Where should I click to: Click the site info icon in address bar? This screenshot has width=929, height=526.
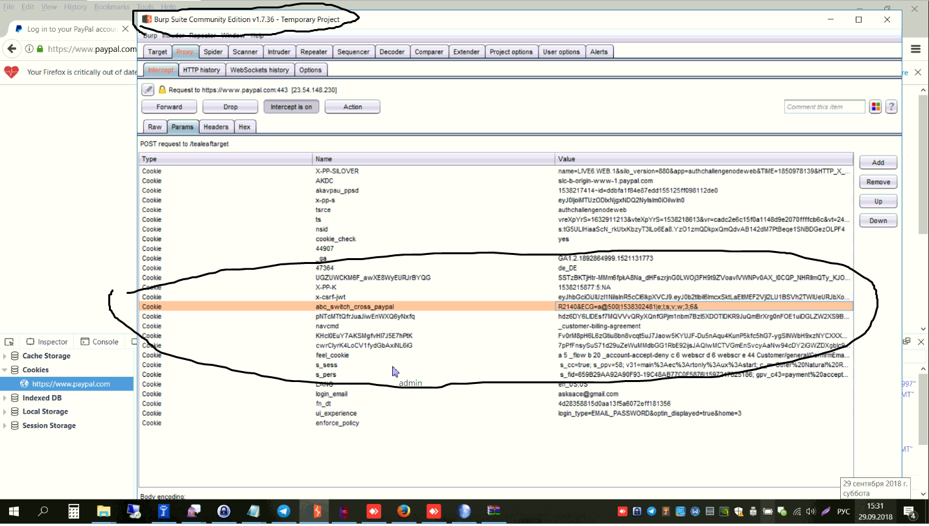click(29, 49)
